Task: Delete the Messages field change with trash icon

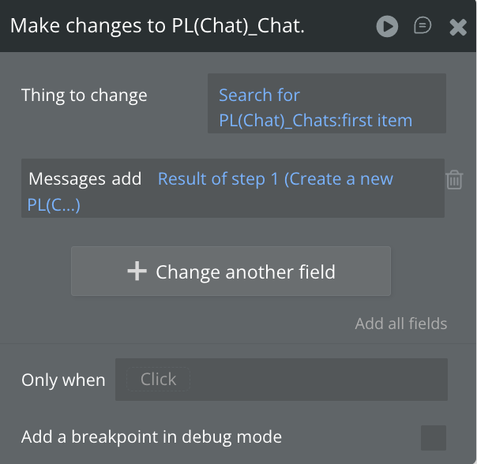Action: (454, 180)
